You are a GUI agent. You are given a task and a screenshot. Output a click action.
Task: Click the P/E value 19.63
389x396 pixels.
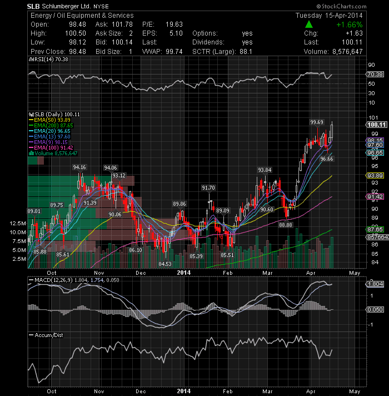coord(174,24)
